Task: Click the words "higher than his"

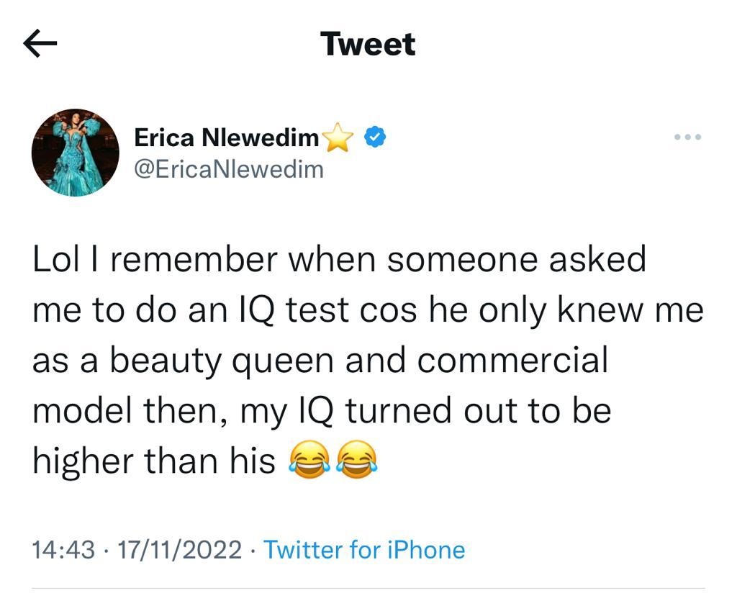Action: pyautogui.click(x=154, y=461)
